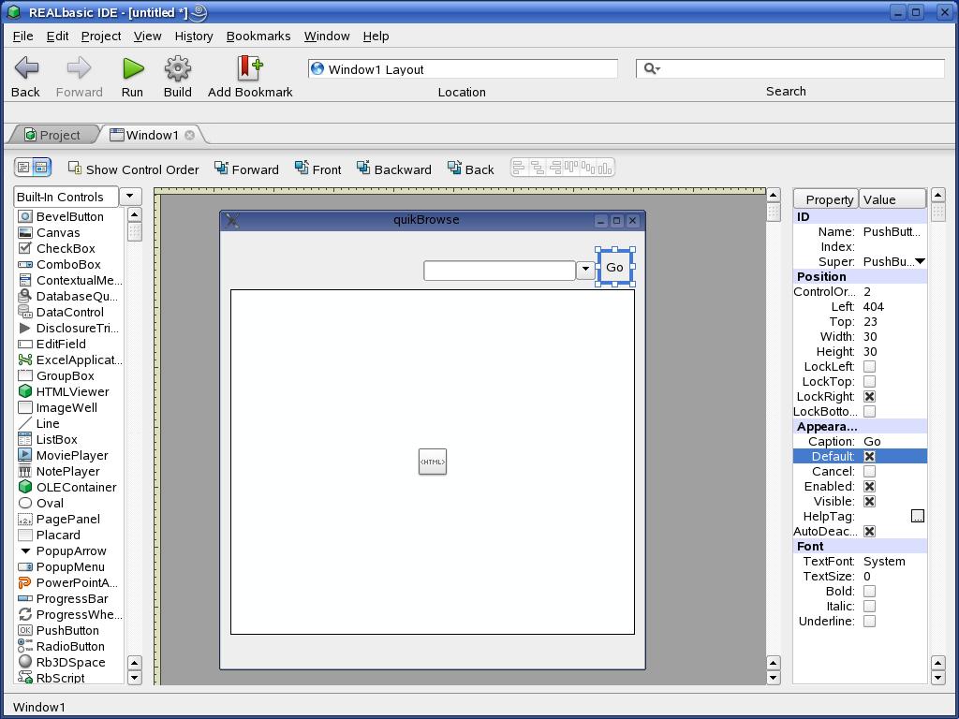Click the controls list scroll-up arrow at the top
959x719 pixels.
click(x=135, y=215)
